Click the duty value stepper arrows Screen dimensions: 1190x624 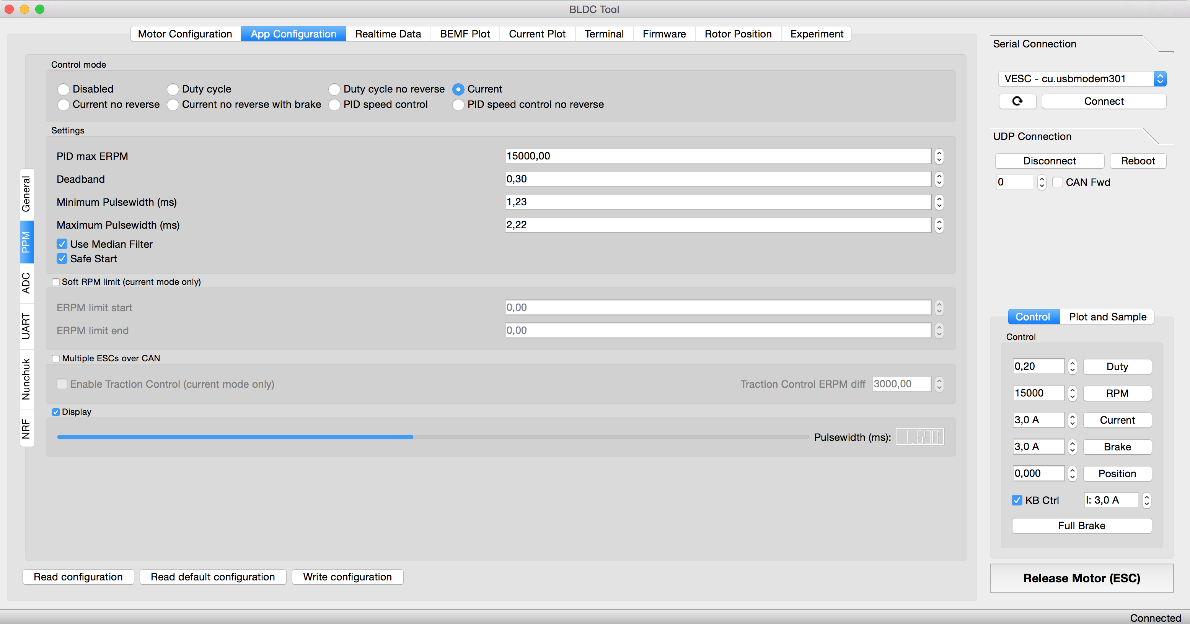1072,366
